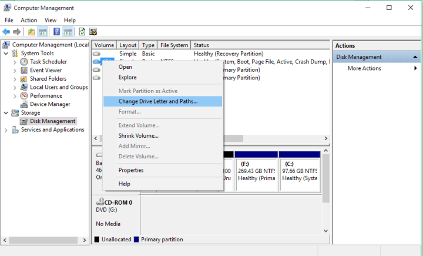Expand the Shared Folders node
423x256 pixels.
point(15,79)
